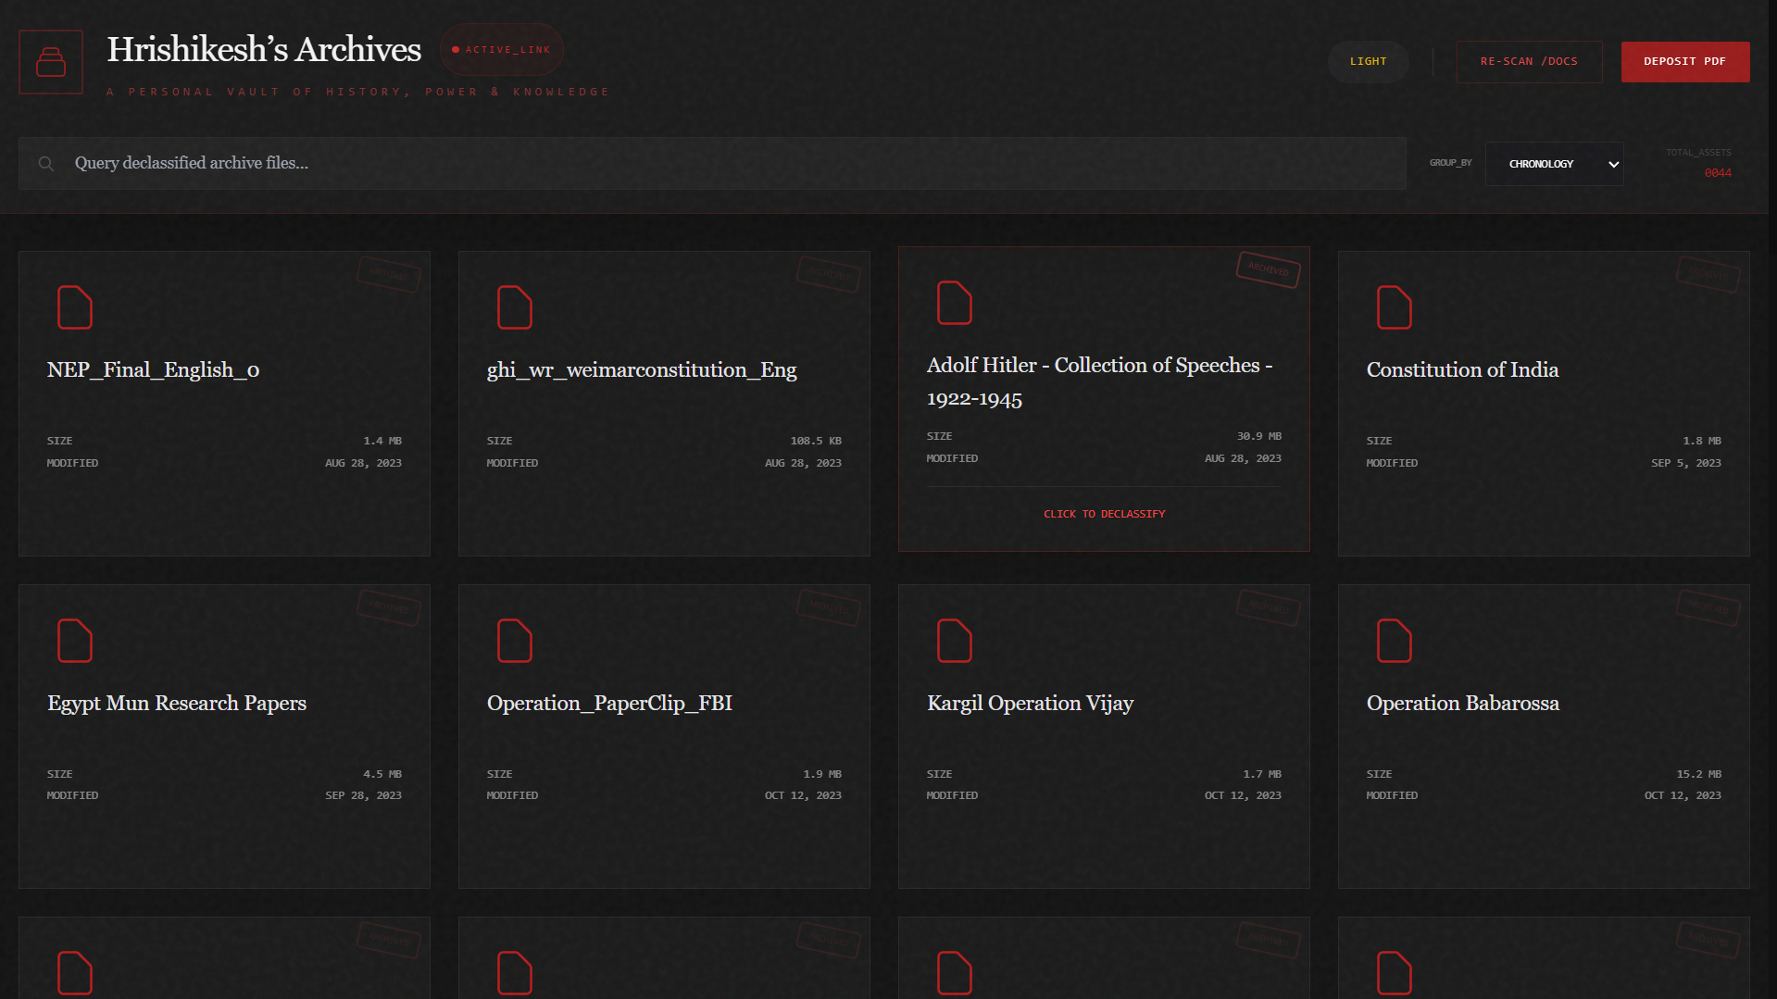Click the search magnifier icon
Screen dimensions: 1777x999
pyautogui.click(x=45, y=163)
